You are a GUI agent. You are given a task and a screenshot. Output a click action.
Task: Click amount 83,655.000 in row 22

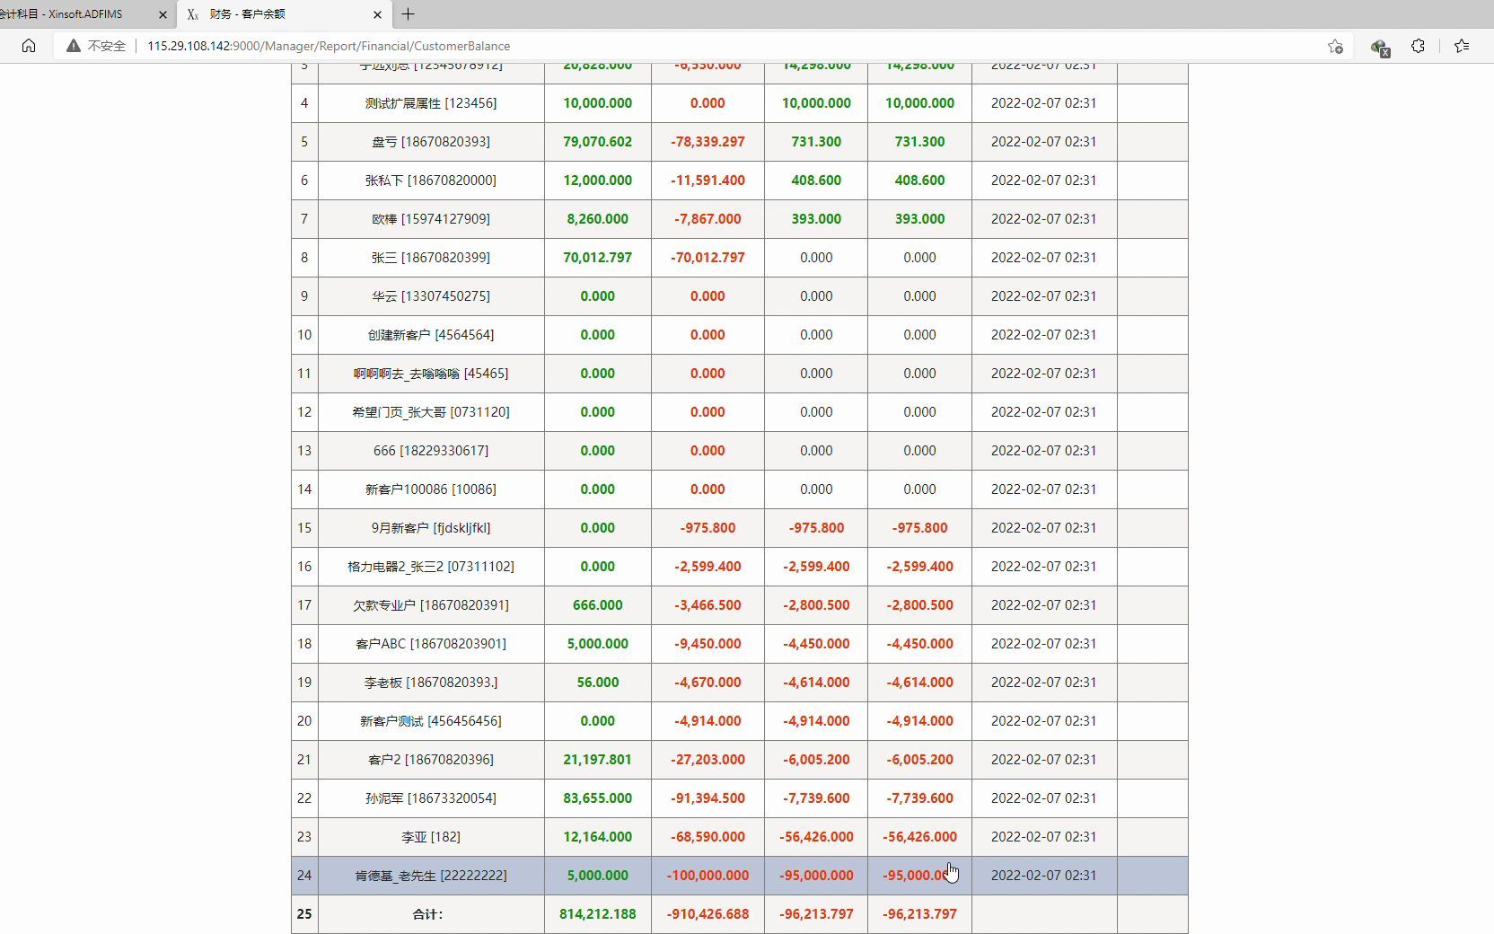(x=598, y=798)
